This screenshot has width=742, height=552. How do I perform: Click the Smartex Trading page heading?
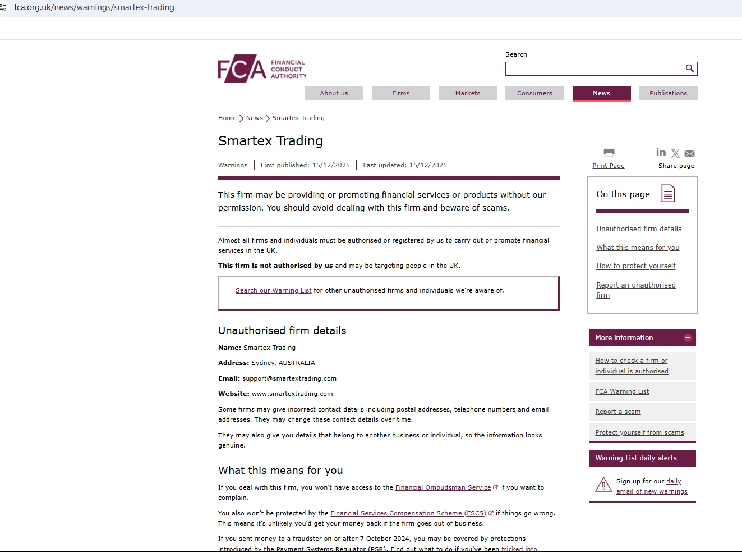tap(270, 141)
